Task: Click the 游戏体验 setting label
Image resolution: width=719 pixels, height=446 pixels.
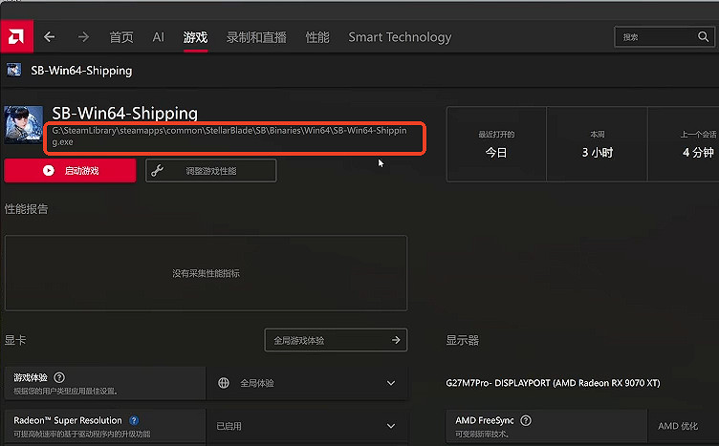Action: 31,378
